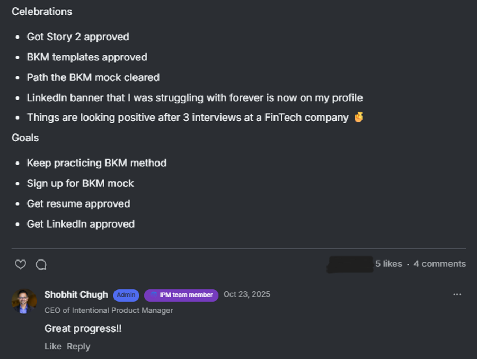This screenshot has width=477, height=359.
Task: Open Shobhit Chugh's profile via his name
Action: click(x=76, y=294)
